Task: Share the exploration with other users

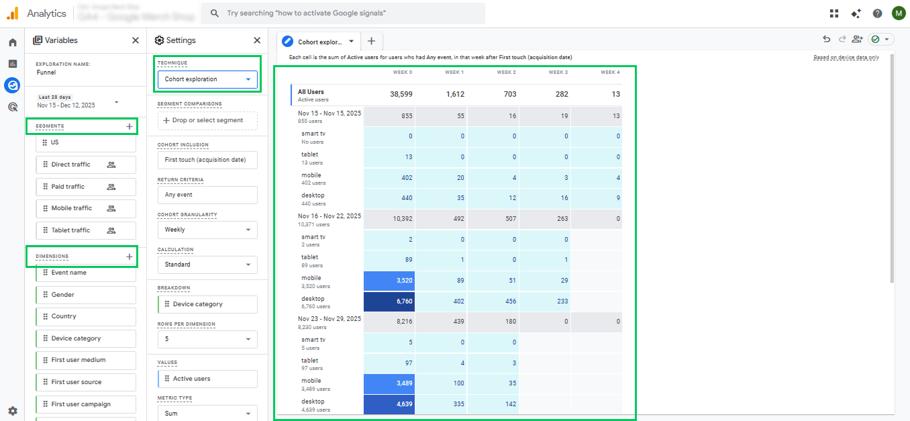Action: point(857,40)
